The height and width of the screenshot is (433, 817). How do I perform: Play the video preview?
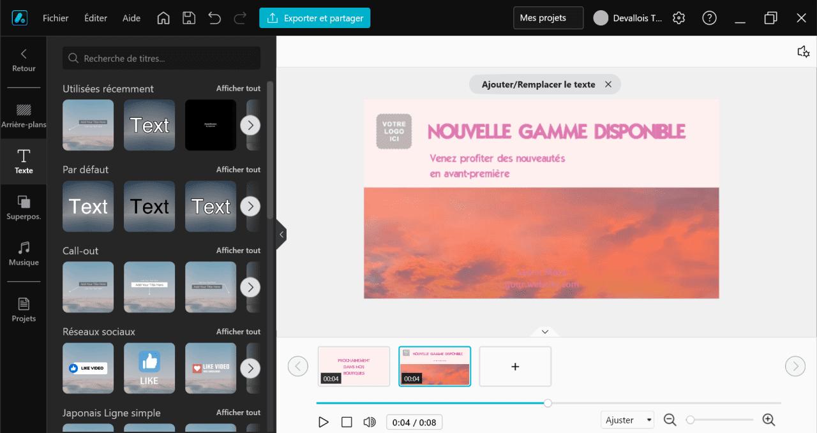(324, 422)
